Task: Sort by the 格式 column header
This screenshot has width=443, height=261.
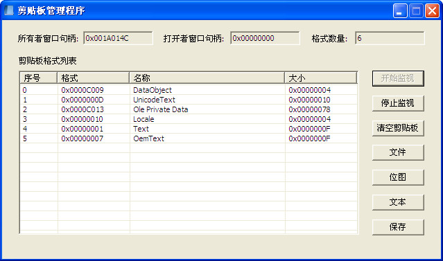Action: tap(93, 78)
